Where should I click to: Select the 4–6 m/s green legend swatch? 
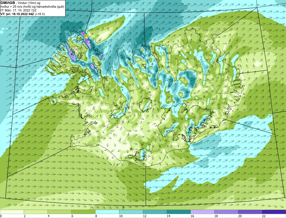[x=60, y=212]
